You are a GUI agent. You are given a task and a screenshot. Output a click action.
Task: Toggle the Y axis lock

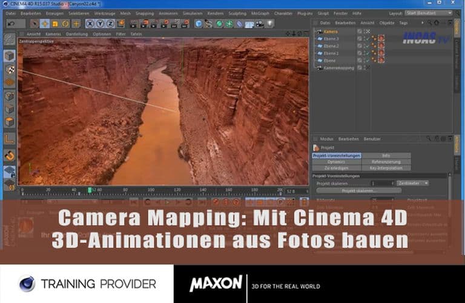coord(101,24)
